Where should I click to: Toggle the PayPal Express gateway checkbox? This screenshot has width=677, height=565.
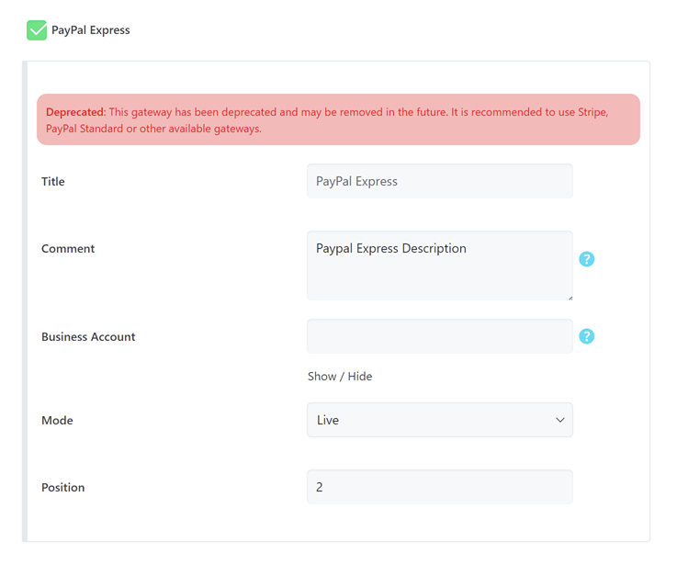pos(37,30)
